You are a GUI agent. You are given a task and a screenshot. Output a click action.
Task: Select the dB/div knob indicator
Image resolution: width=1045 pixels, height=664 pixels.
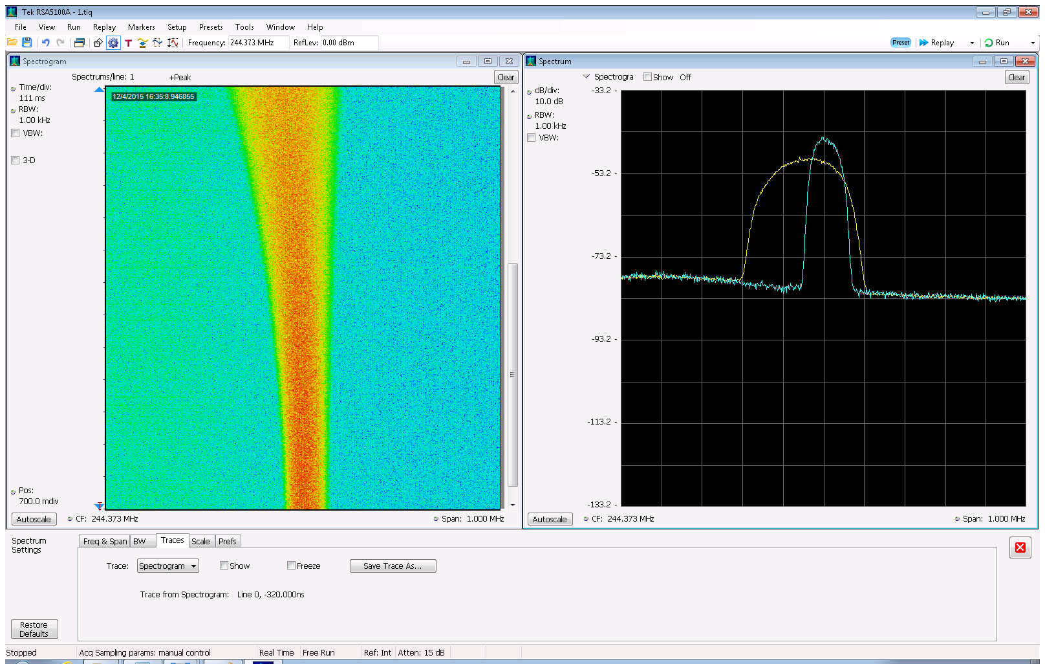pyautogui.click(x=529, y=92)
